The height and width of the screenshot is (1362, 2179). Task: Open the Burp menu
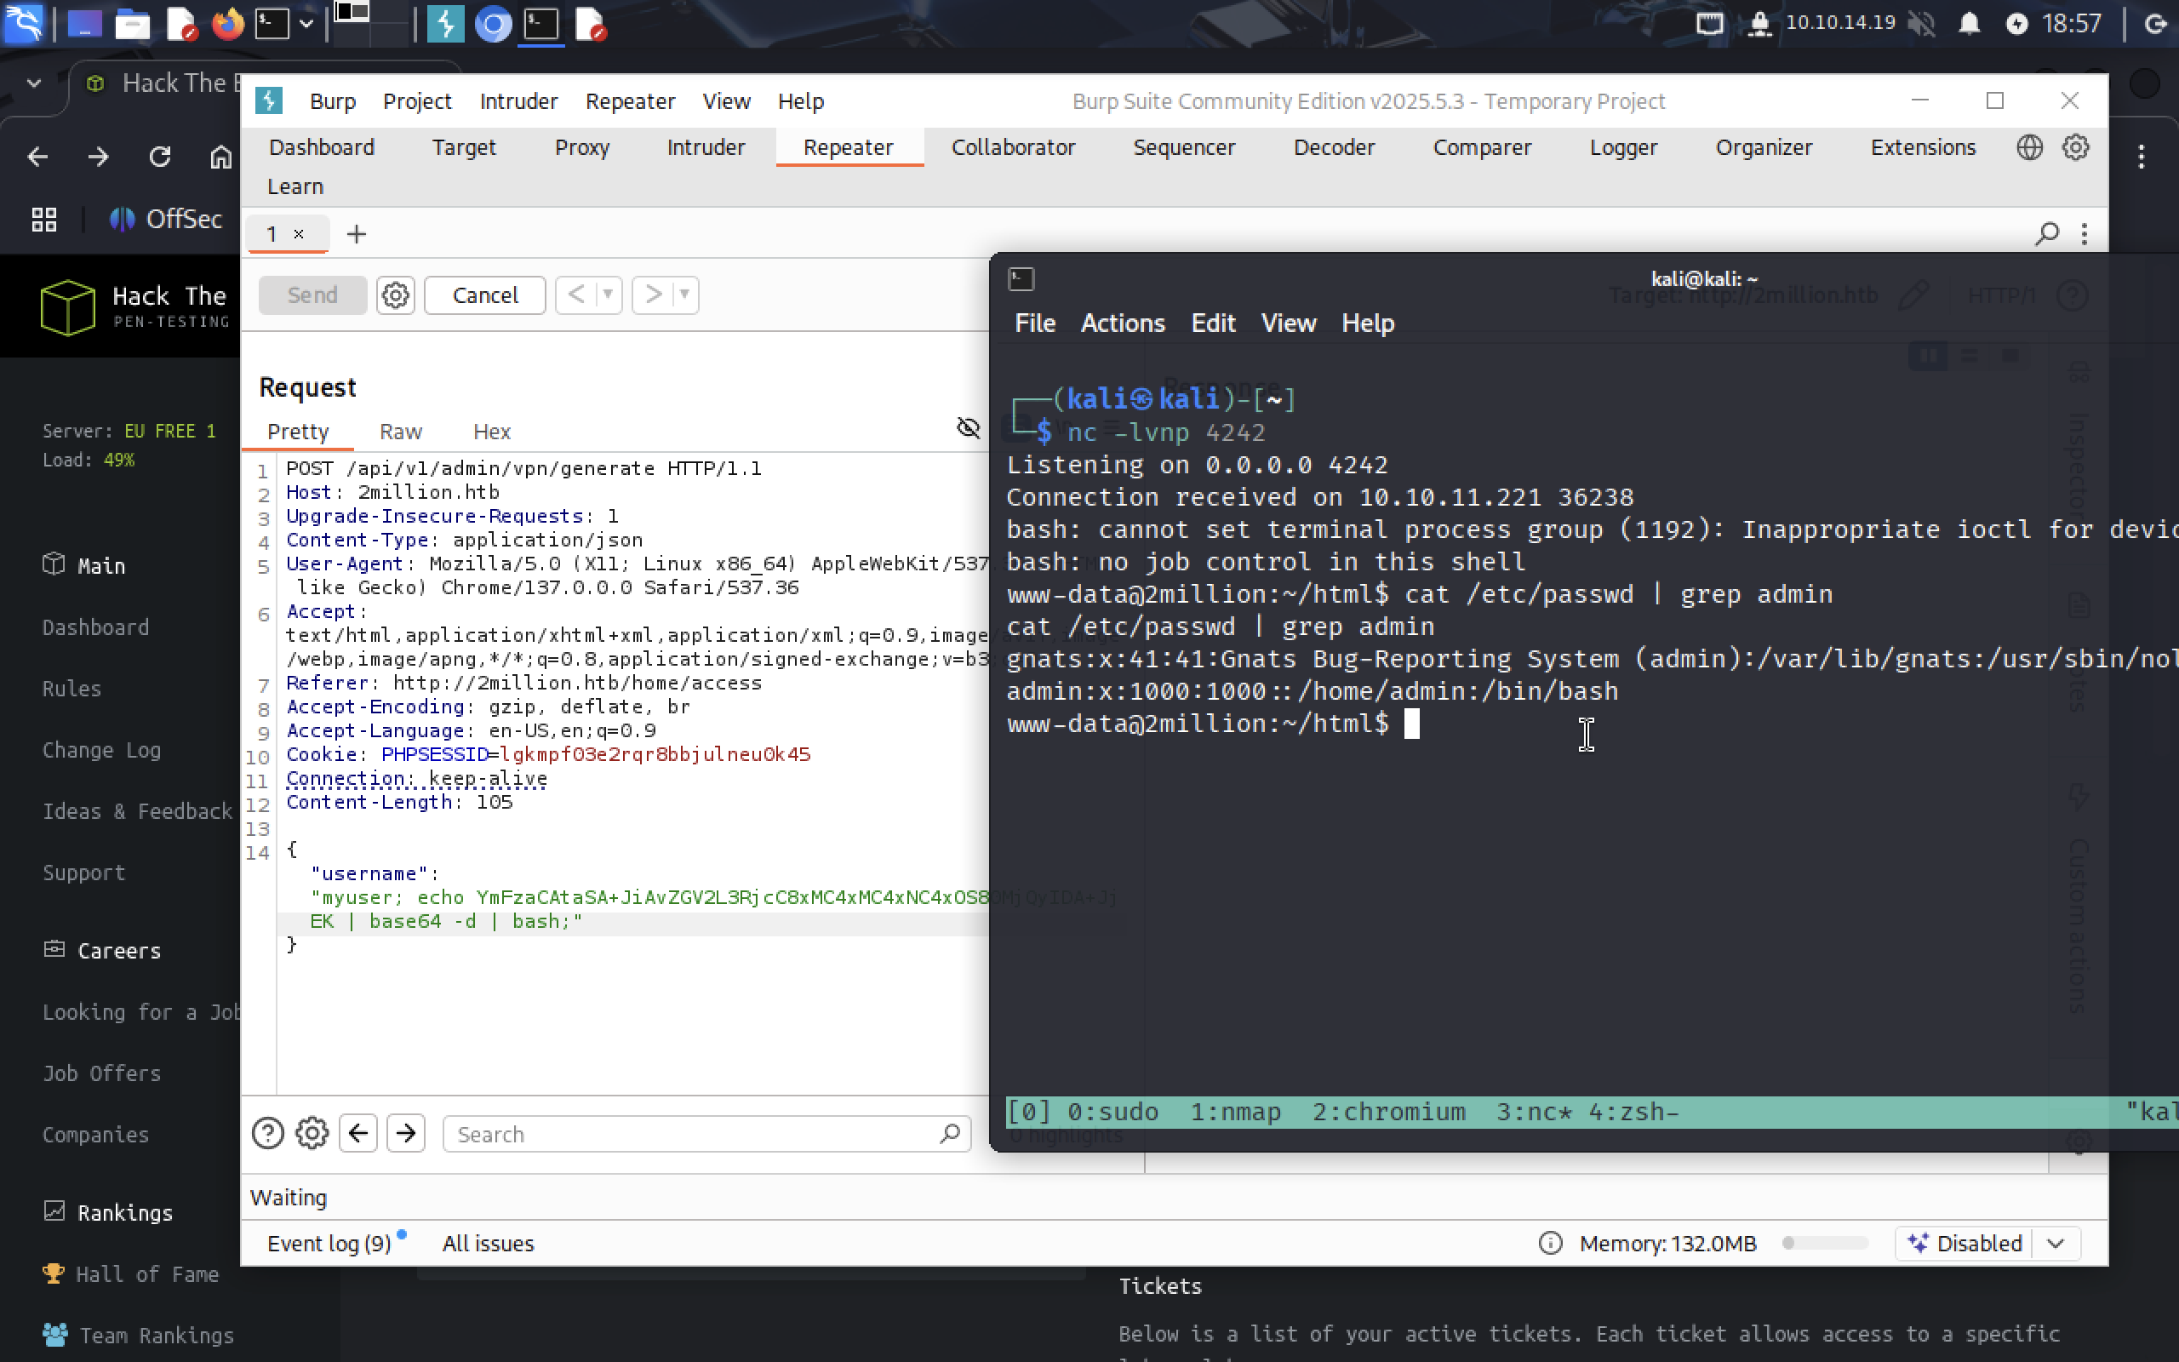(x=332, y=101)
